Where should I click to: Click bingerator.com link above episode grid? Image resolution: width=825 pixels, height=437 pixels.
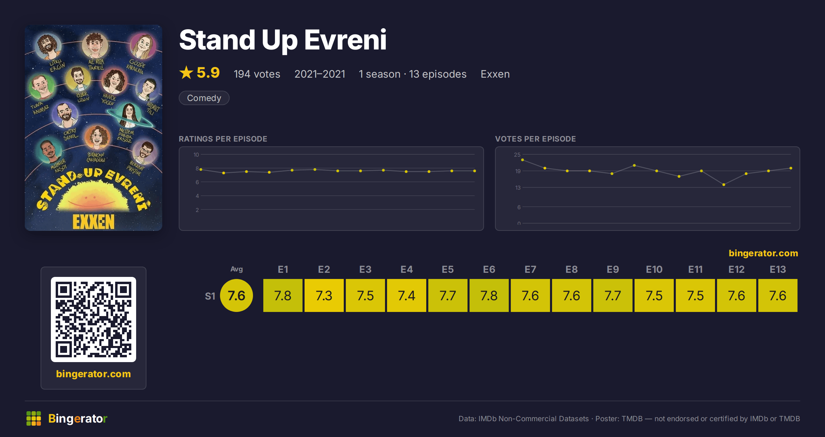coord(763,253)
